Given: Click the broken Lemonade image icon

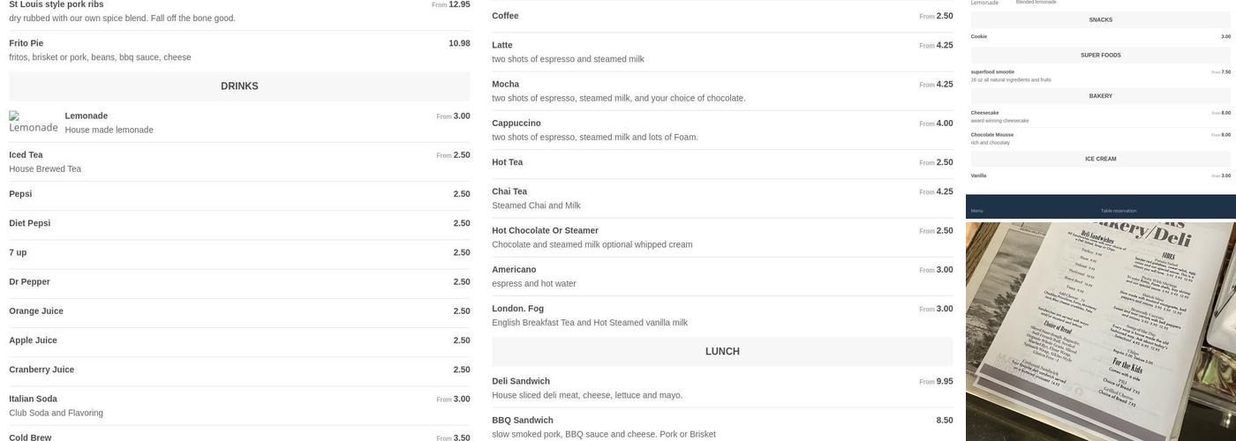Looking at the screenshot, I should (34, 122).
